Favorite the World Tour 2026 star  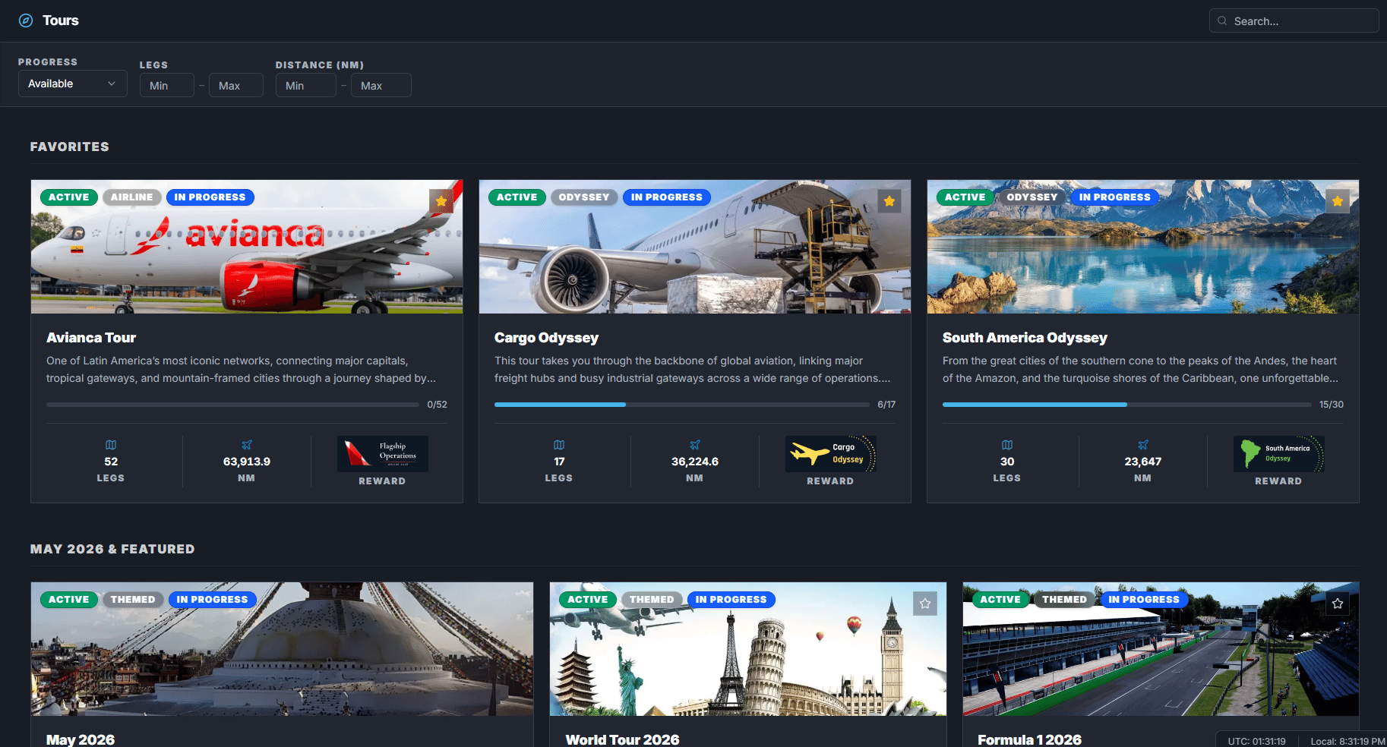925,604
